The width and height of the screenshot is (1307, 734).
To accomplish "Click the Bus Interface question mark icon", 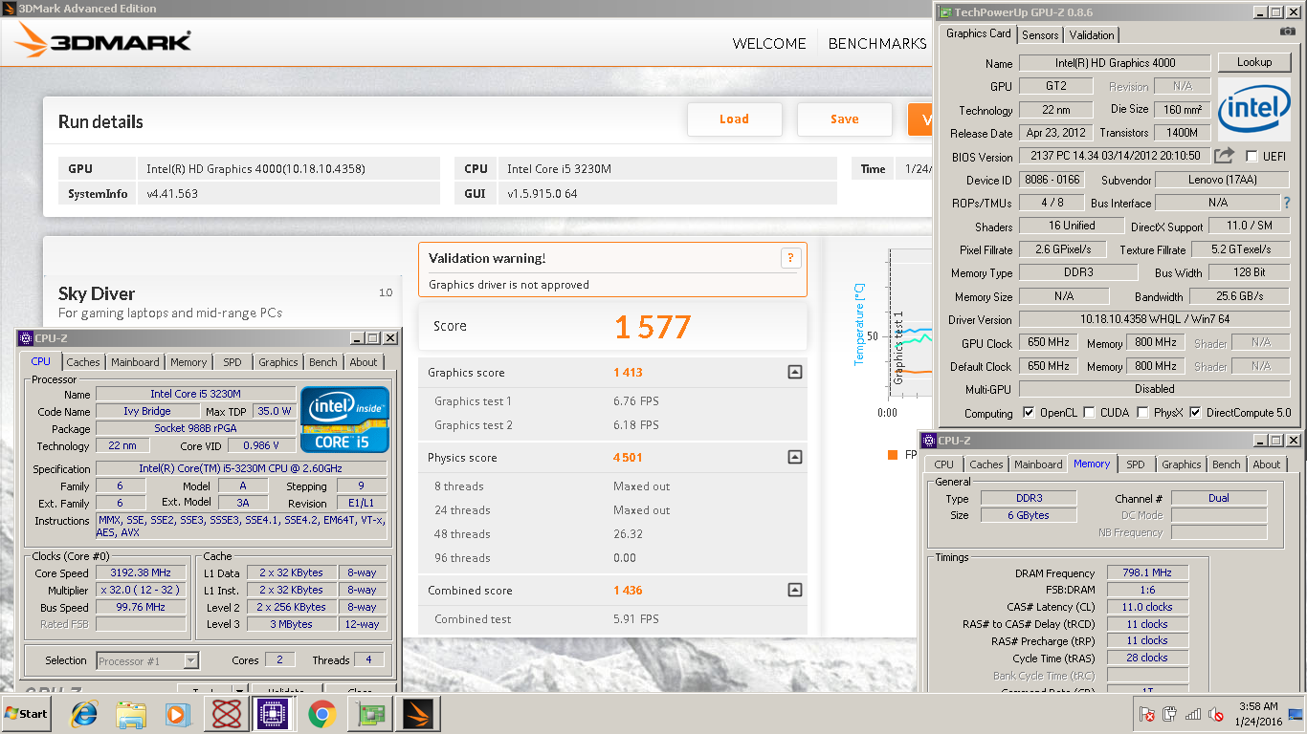I will [x=1287, y=203].
